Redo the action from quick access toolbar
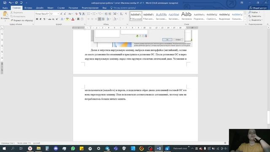The width and height of the screenshot is (270, 152). 16,3
